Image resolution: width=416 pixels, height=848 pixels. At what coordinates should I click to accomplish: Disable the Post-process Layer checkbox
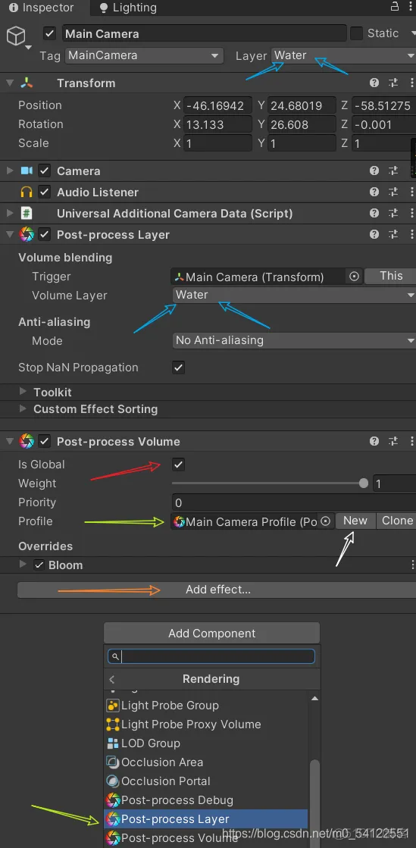tap(45, 235)
